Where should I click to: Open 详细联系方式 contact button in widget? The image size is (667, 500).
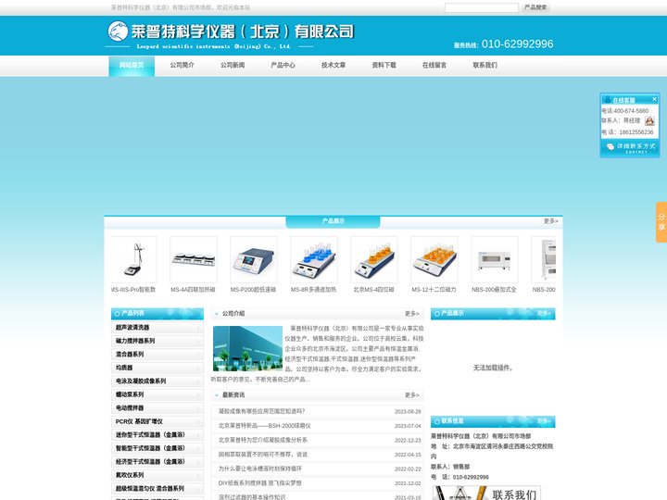pyautogui.click(x=630, y=147)
